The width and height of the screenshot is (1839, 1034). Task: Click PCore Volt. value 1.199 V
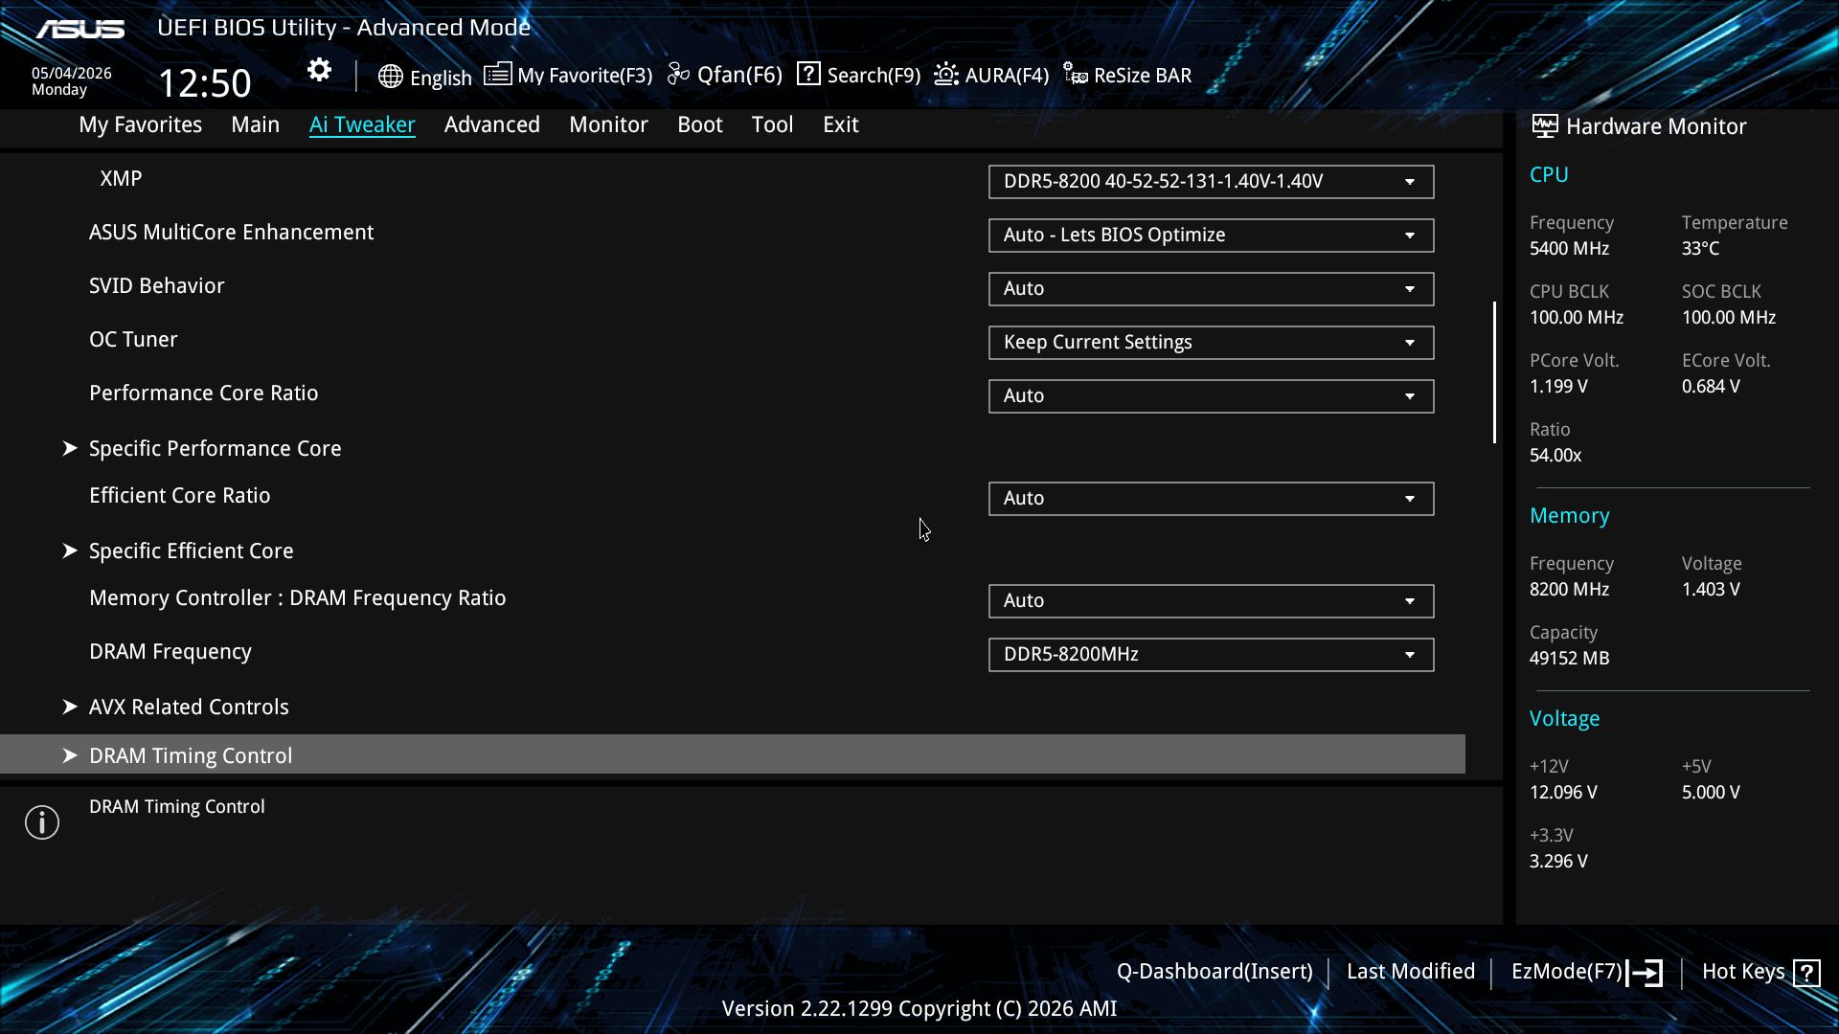pyautogui.click(x=1558, y=387)
